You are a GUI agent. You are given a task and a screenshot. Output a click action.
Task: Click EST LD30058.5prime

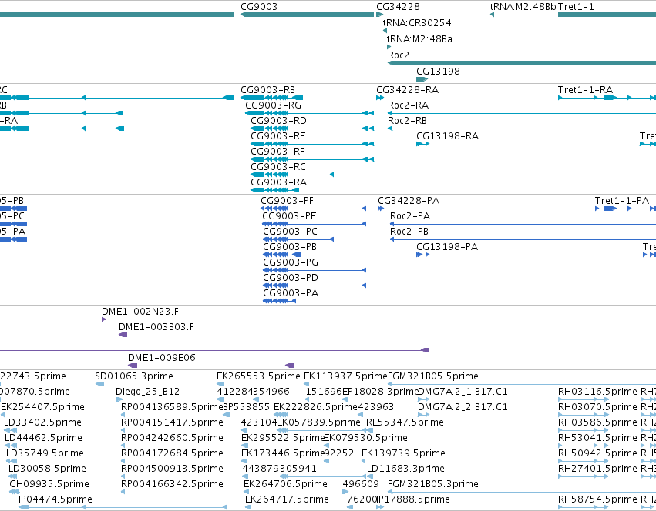point(47,469)
